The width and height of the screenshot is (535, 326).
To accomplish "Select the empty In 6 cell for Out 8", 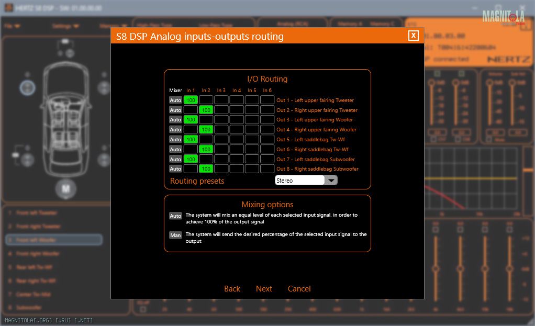I will coord(267,168).
